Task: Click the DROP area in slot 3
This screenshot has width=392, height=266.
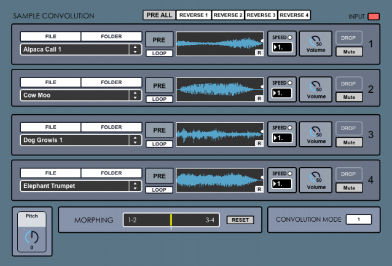Action: tap(348, 128)
